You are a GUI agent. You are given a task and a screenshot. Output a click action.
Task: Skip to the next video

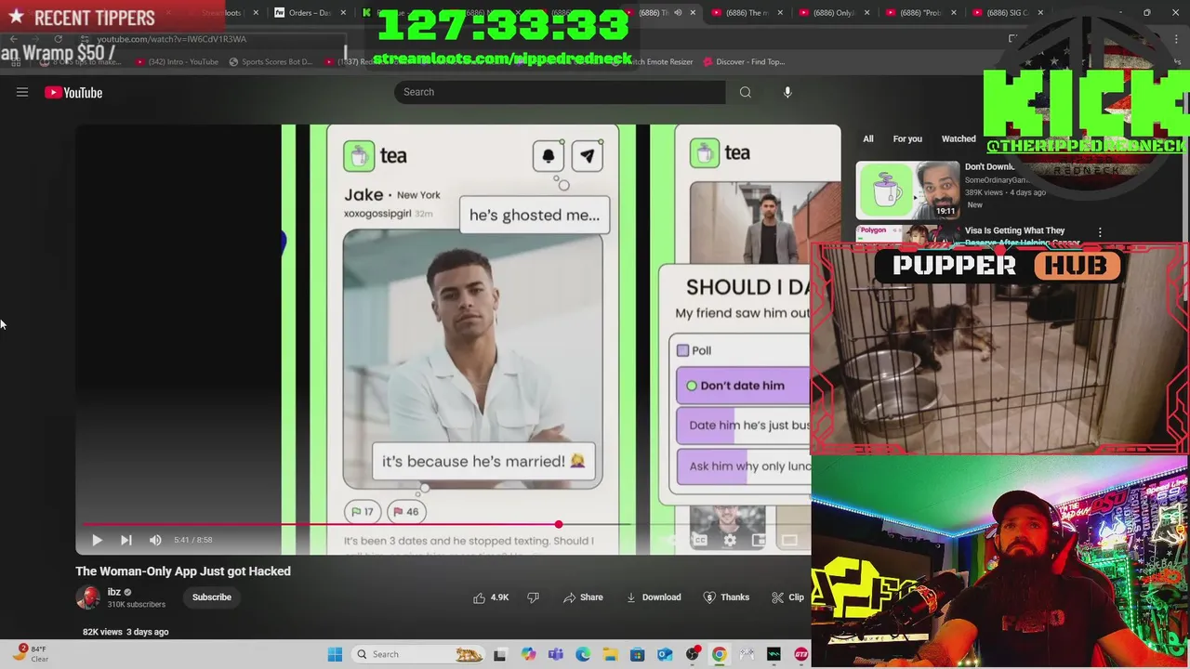coord(126,540)
